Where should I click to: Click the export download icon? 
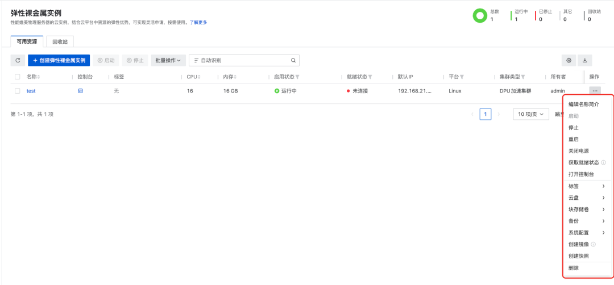(584, 61)
